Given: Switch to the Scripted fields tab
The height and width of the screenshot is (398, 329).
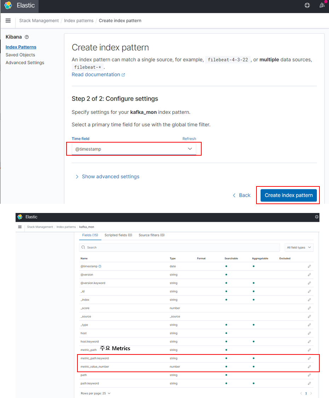Looking at the screenshot, I should click(119, 235).
